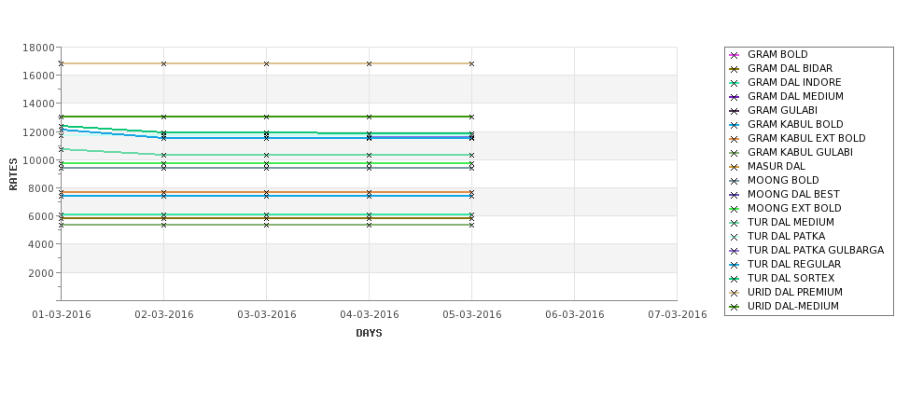The width and height of the screenshot is (910, 400).
Task: Select the 05-03-2016 x-axis tick label
Action: point(472,315)
